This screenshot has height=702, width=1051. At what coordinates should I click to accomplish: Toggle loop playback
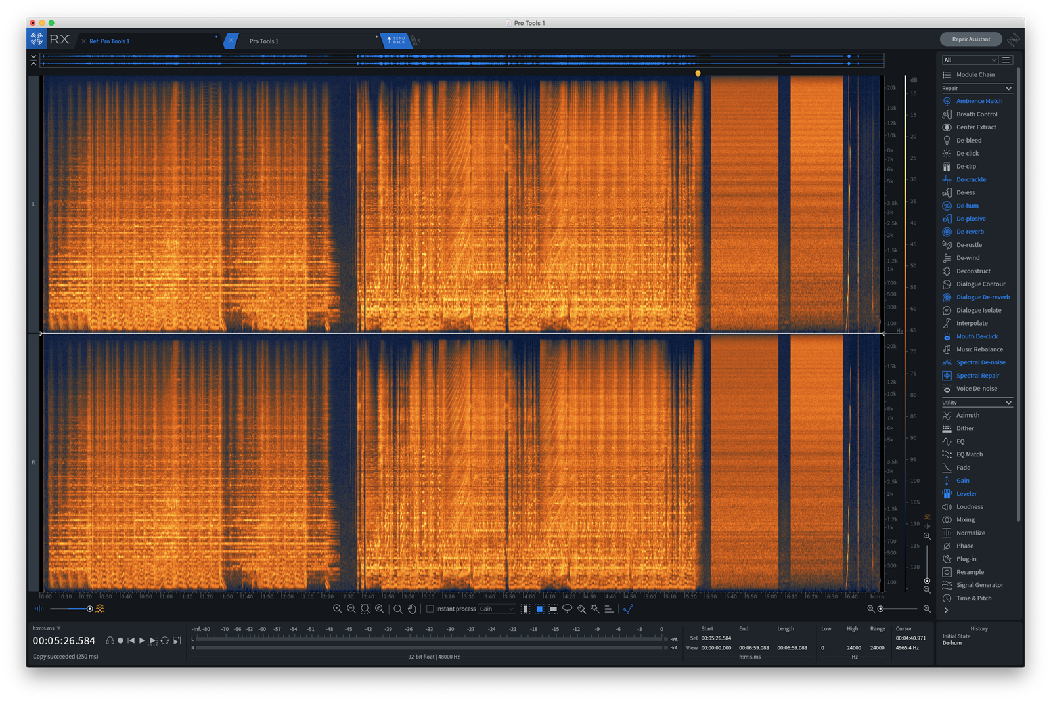(x=165, y=640)
